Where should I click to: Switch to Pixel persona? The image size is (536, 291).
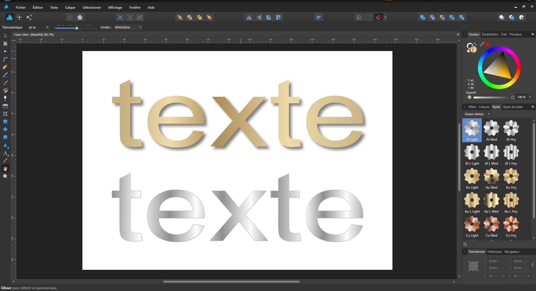19,17
